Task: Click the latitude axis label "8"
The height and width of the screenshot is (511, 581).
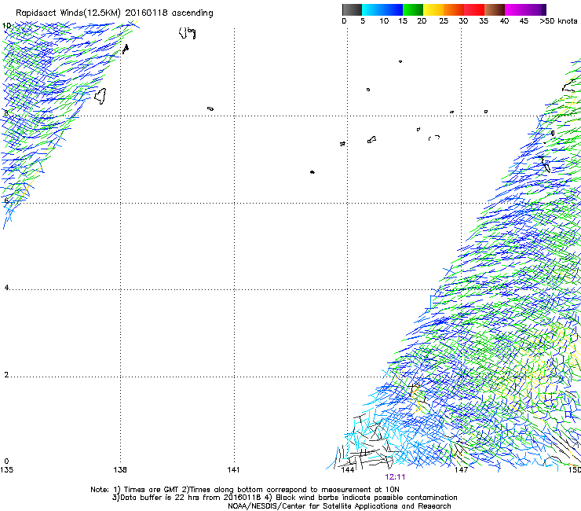Action: click(6, 113)
